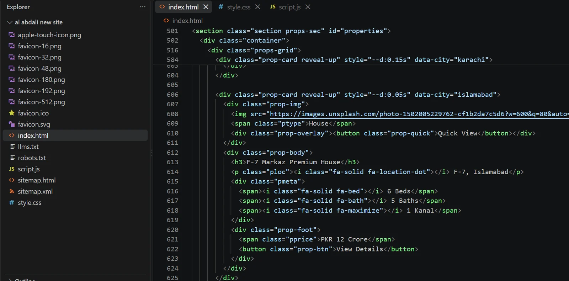The width and height of the screenshot is (569, 281).
Task: Click the 'PKR 12 Crore' price text
Action: (344, 239)
